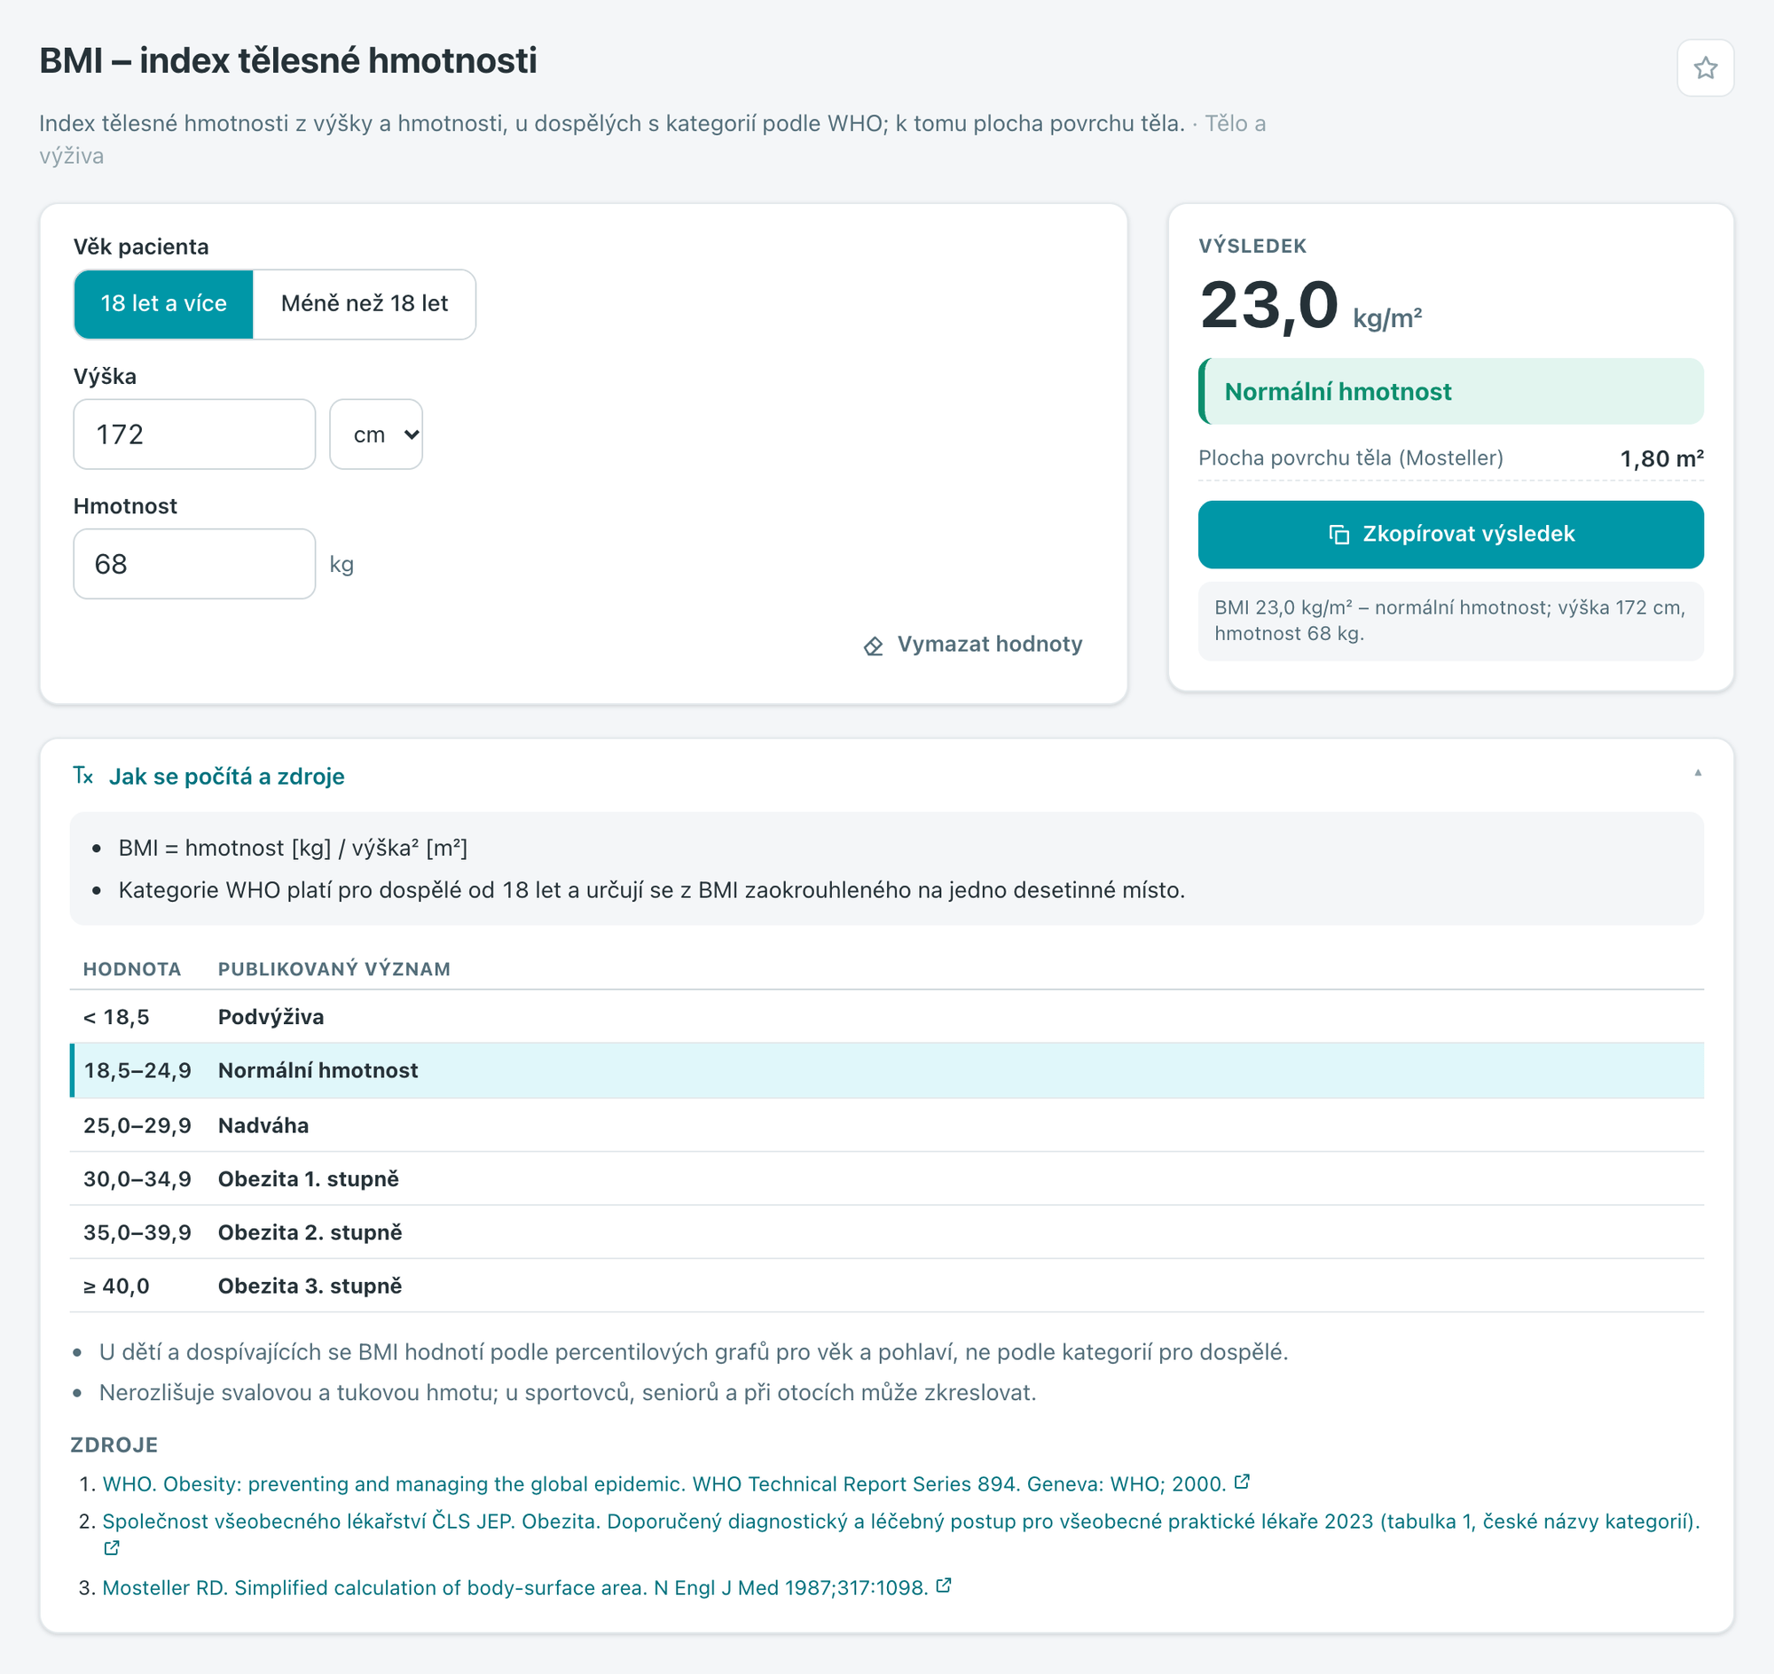
Task: Click the copy icon in Zkopírovat výsledek
Action: (x=1338, y=534)
